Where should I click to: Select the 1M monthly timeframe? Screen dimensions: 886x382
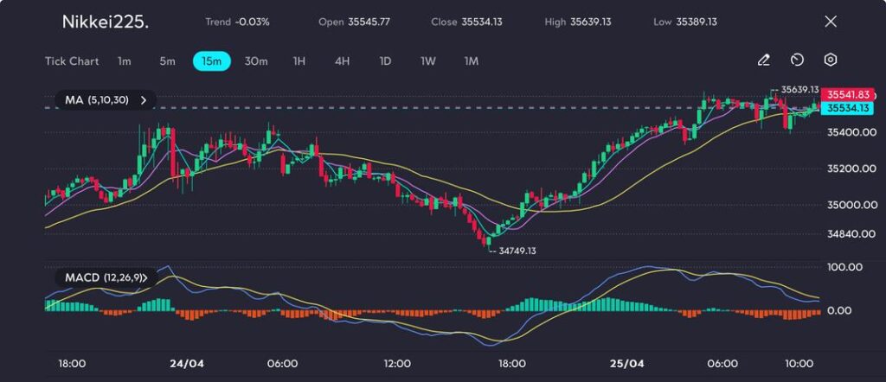(471, 61)
